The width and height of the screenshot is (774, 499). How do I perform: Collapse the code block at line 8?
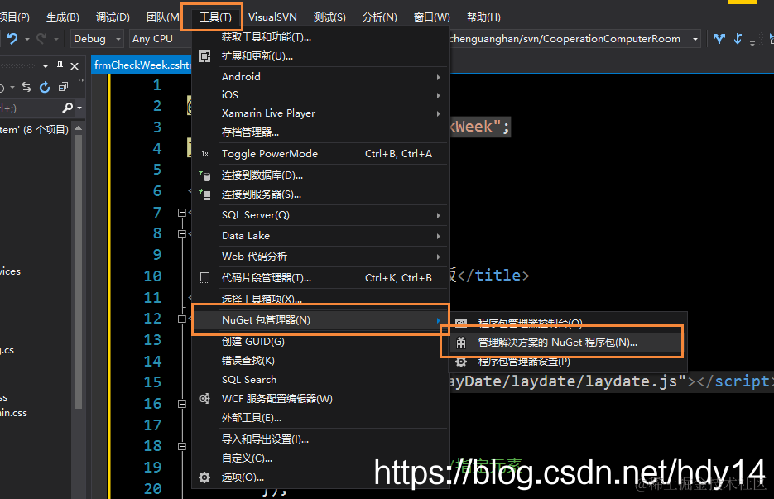pyautogui.click(x=181, y=233)
